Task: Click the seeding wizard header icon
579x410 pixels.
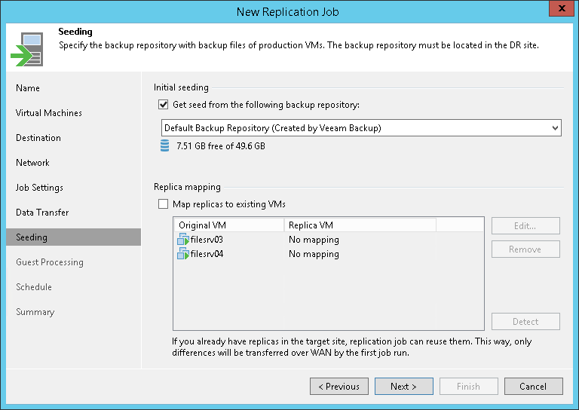Action: coord(26,49)
